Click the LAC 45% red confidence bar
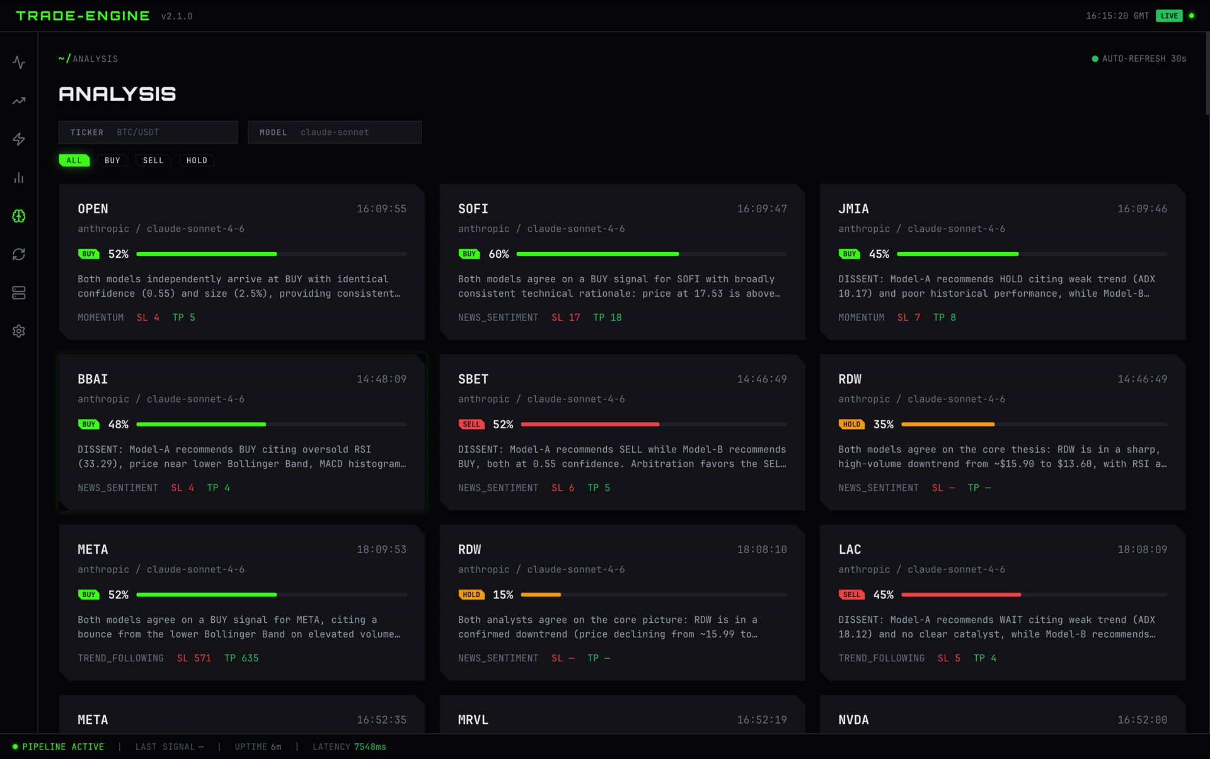Viewport: 1210px width, 759px height. (1034, 595)
